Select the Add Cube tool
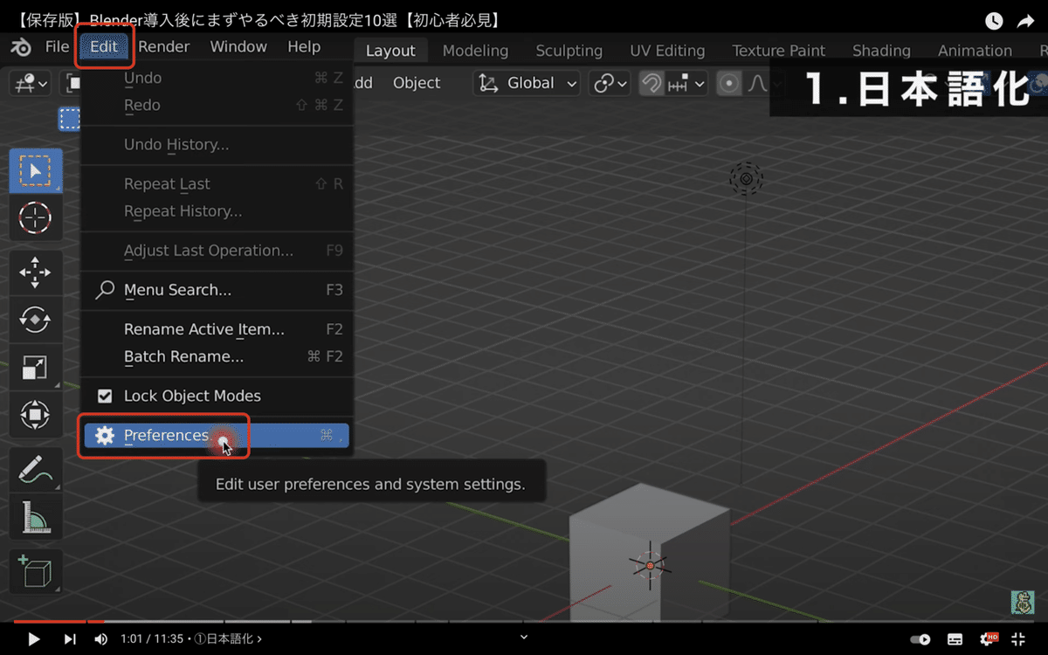Viewport: 1048px width, 655px height. 36,572
